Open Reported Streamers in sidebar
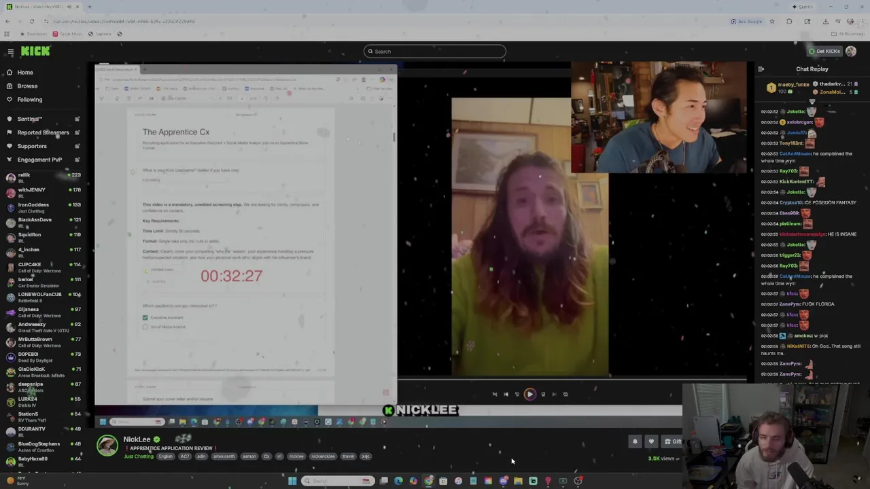The image size is (870, 489). click(43, 132)
